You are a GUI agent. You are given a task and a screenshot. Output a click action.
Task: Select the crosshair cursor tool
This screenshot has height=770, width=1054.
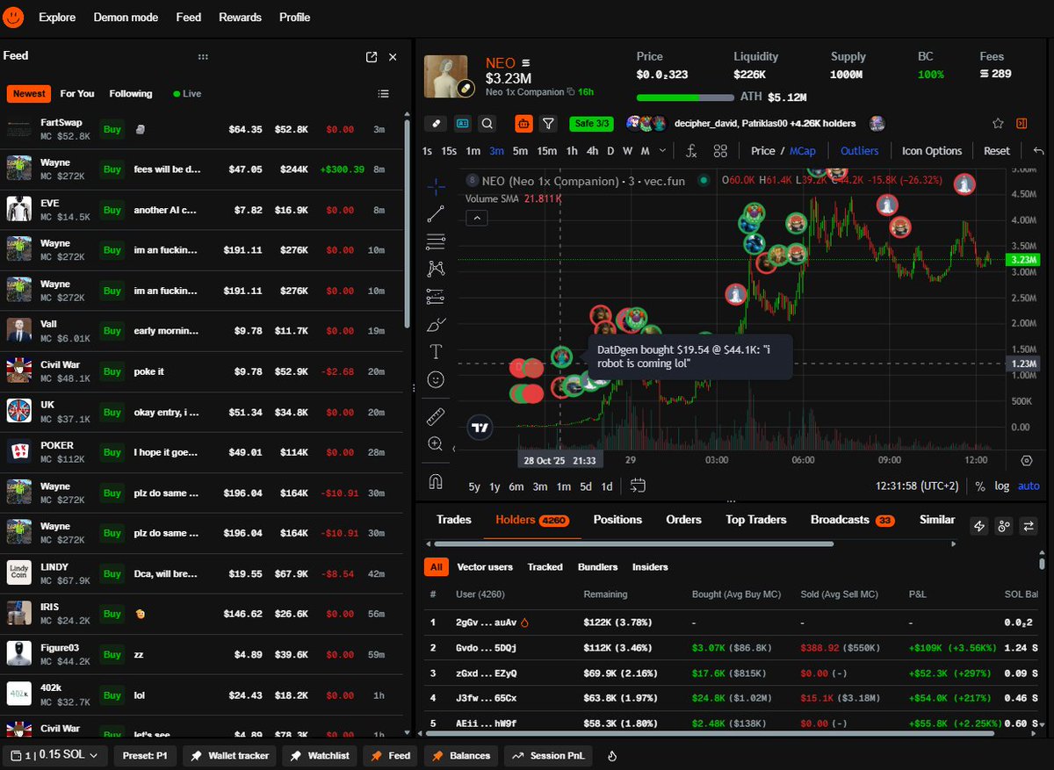(436, 186)
